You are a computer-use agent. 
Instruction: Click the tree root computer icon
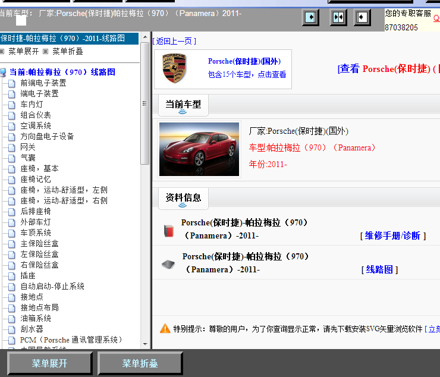coord(3,73)
